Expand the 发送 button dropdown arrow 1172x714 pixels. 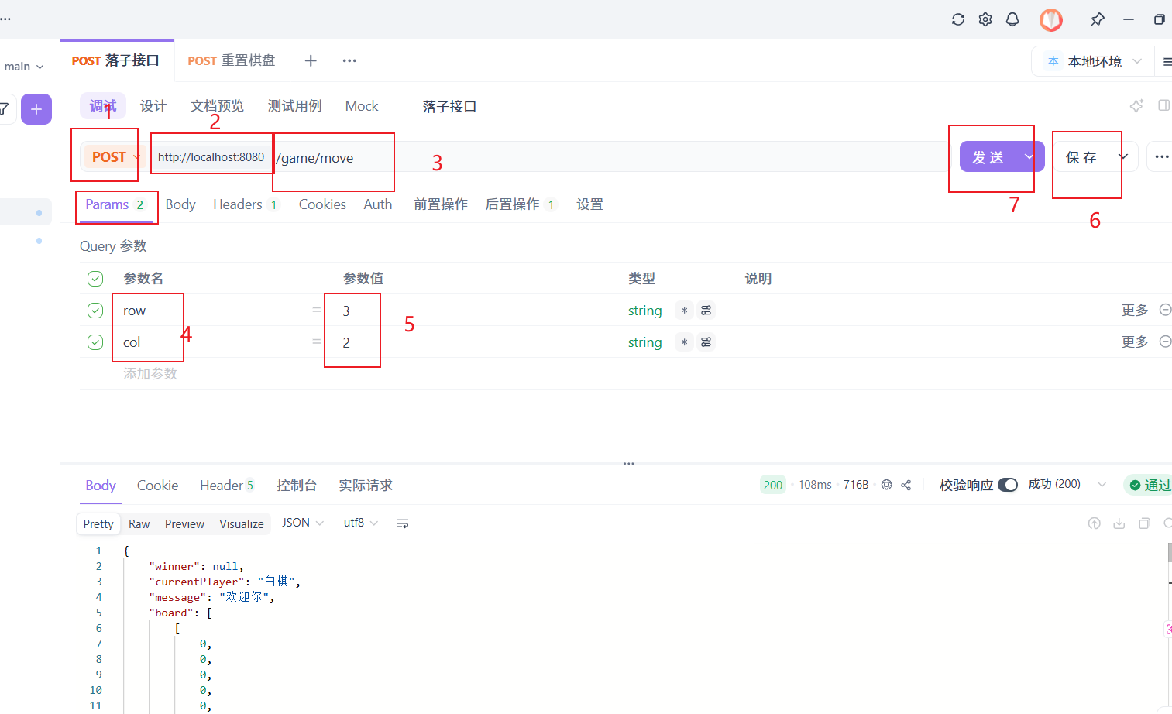click(x=1029, y=156)
